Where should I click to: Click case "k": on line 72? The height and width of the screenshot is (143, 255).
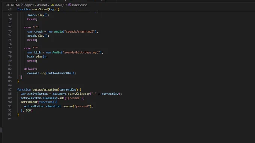(x=31, y=27)
